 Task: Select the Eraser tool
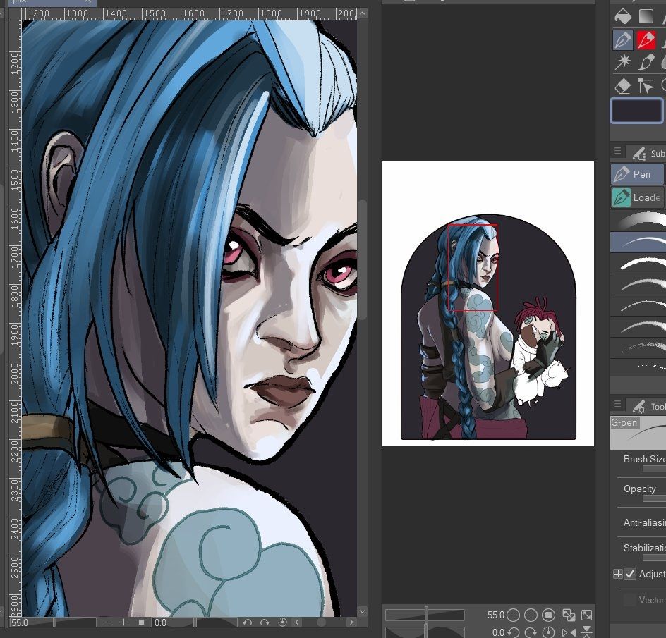623,86
